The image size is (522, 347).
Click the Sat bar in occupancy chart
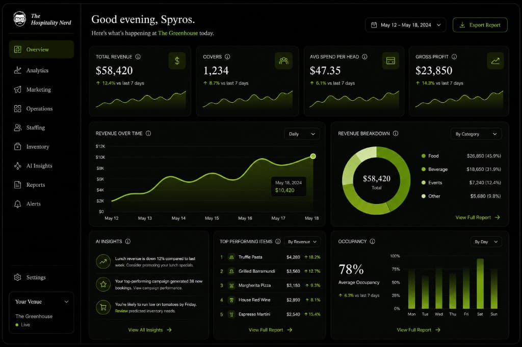pyautogui.click(x=480, y=283)
